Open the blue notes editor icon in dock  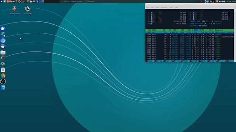point(3,87)
